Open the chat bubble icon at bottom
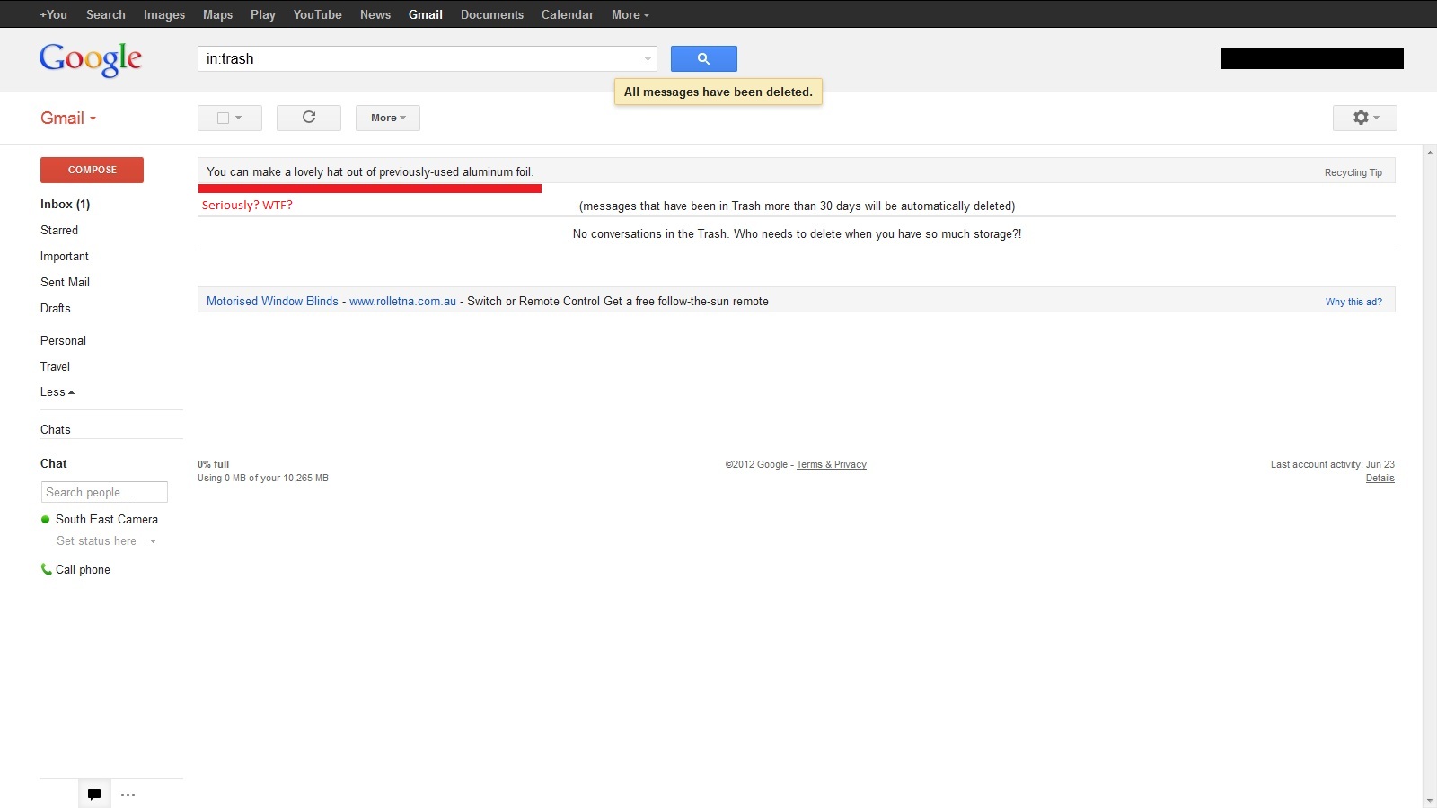 click(94, 795)
